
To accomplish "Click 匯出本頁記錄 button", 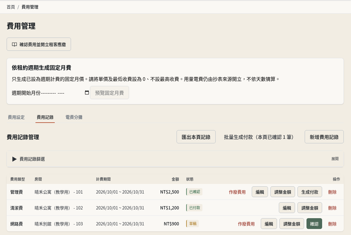I will 196,137.
